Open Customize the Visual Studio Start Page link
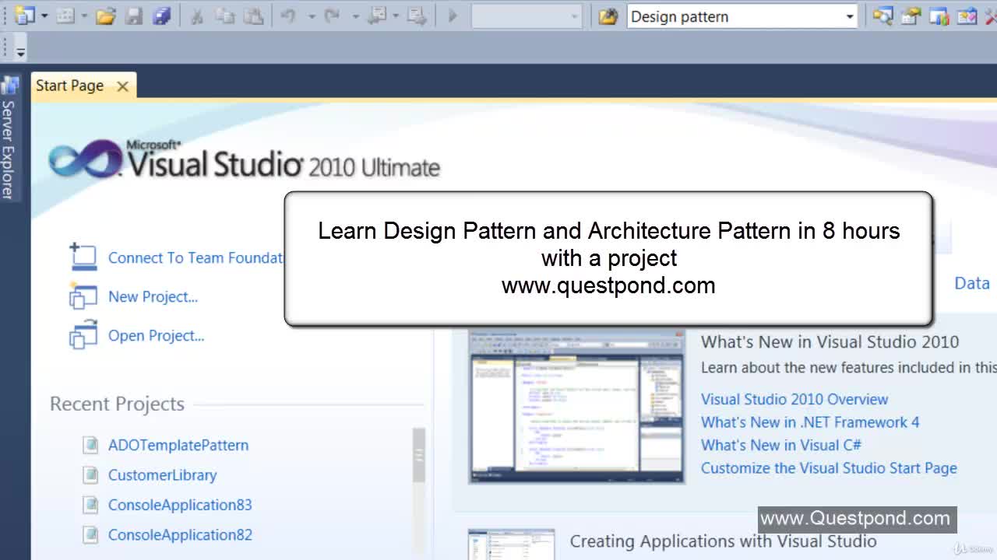 829,468
